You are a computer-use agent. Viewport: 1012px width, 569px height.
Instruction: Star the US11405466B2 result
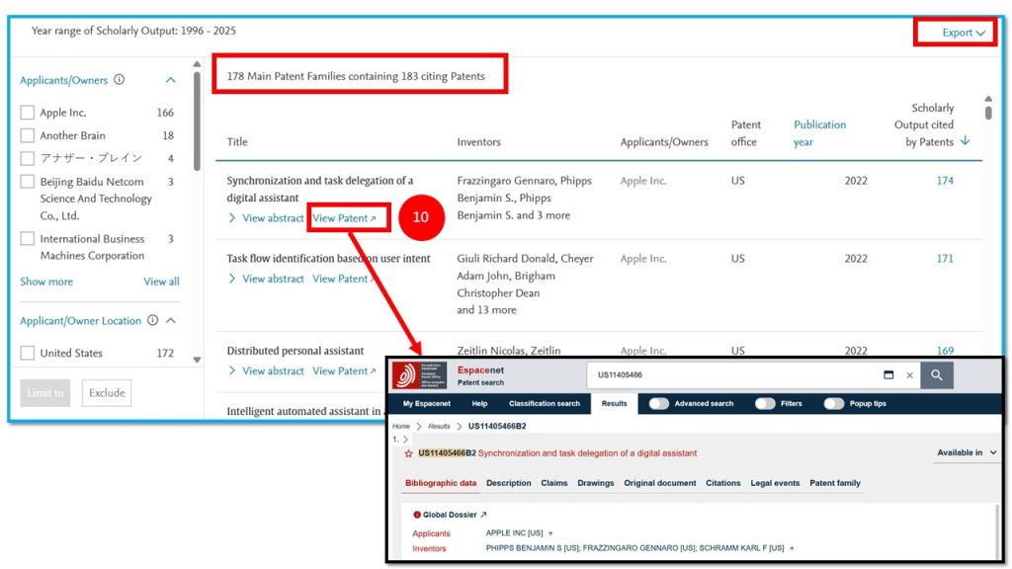coord(408,453)
